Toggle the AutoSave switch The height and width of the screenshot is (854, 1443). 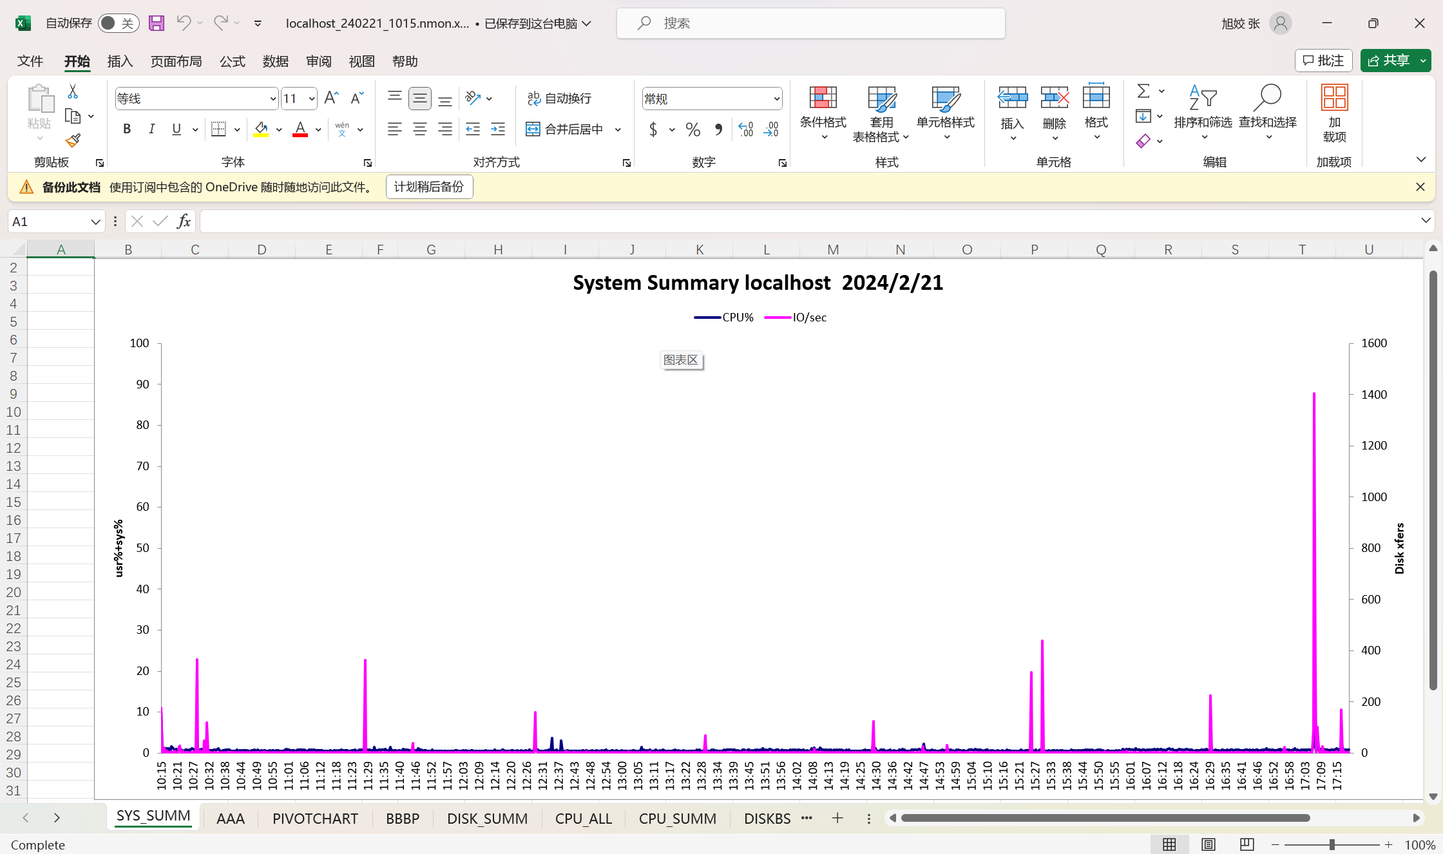coord(119,23)
